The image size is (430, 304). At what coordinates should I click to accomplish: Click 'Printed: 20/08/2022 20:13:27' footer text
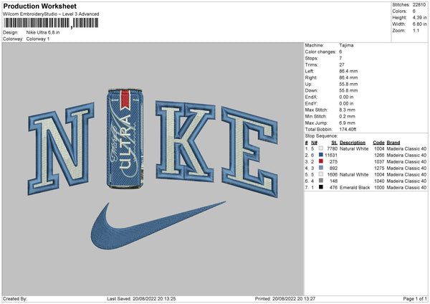285,298
